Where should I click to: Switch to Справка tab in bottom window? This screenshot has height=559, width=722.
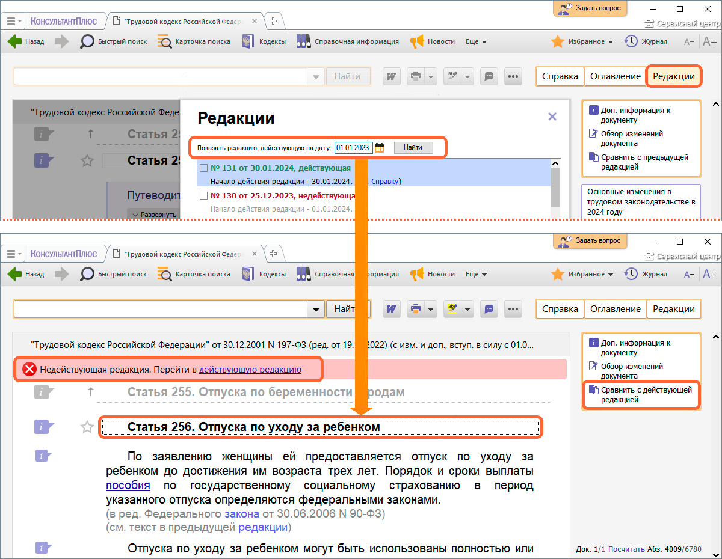click(560, 309)
